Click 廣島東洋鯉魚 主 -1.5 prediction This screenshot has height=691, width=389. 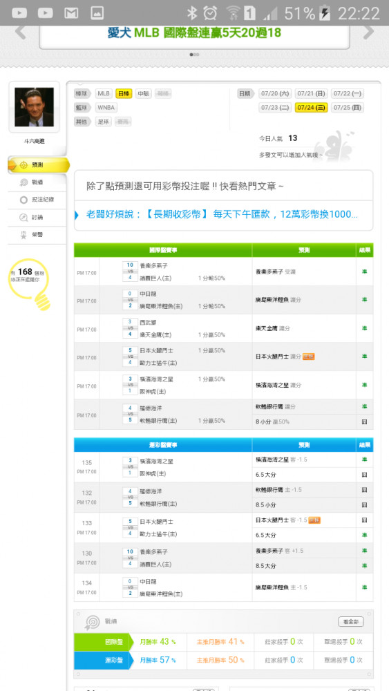(x=281, y=587)
